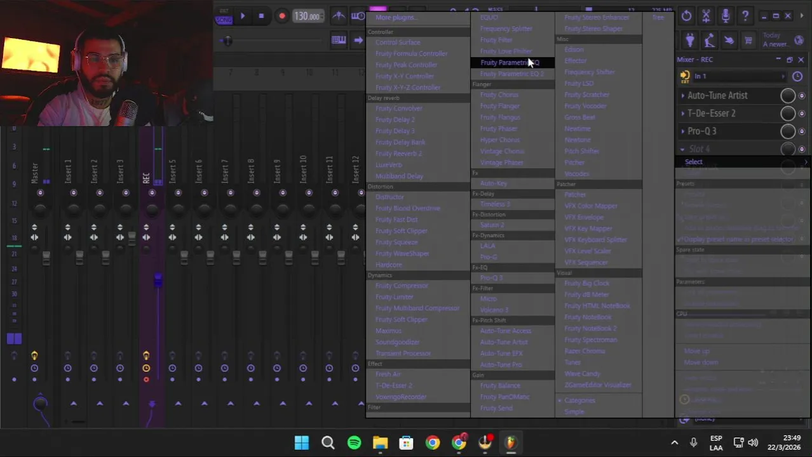Show hidden system tray icons chevron
This screenshot has width=812, height=457.
point(674,443)
